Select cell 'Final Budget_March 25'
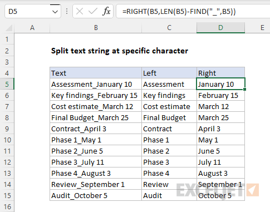 tap(96, 117)
